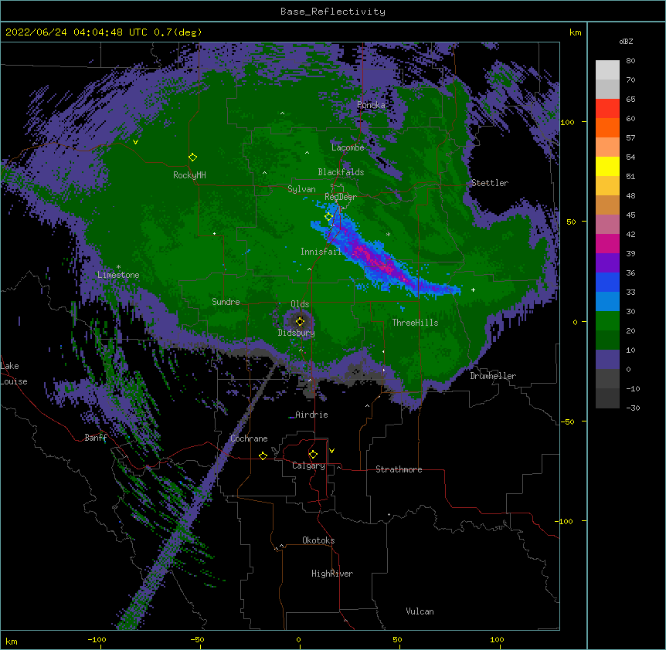Click the Vulcan map label
Image resolution: width=666 pixels, height=650 pixels.
pos(420,611)
